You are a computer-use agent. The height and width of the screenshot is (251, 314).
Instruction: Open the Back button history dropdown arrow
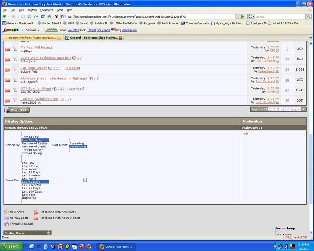click(9, 16)
